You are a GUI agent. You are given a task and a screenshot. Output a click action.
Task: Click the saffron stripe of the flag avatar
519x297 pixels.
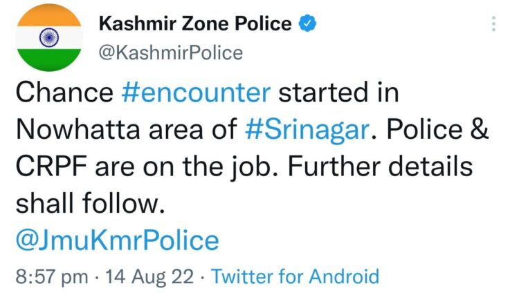(x=48, y=16)
